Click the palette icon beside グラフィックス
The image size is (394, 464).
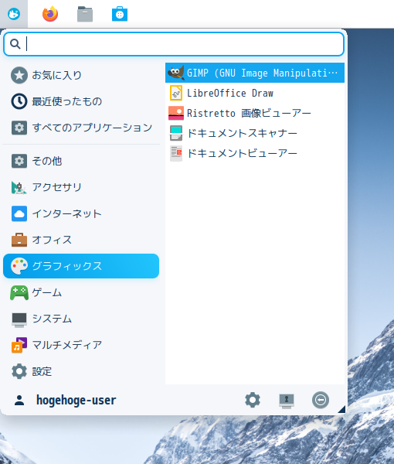19,266
